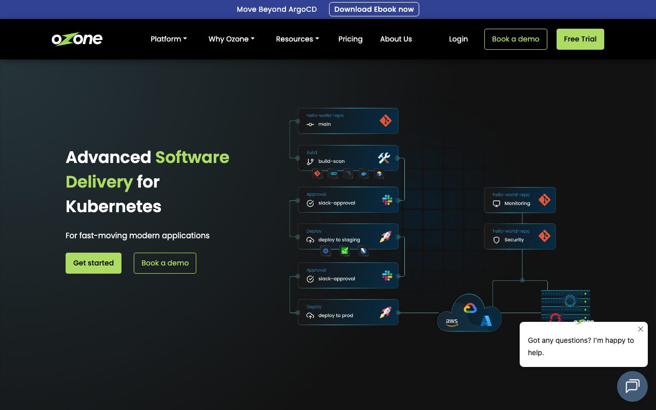Click the monitor screen icon beside Monitoring
Viewport: 656px width, 410px height.
point(496,203)
